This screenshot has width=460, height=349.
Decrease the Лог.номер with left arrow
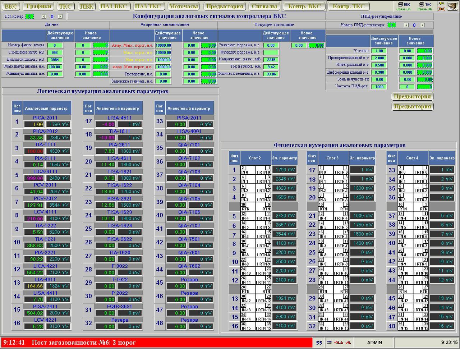pos(44,17)
